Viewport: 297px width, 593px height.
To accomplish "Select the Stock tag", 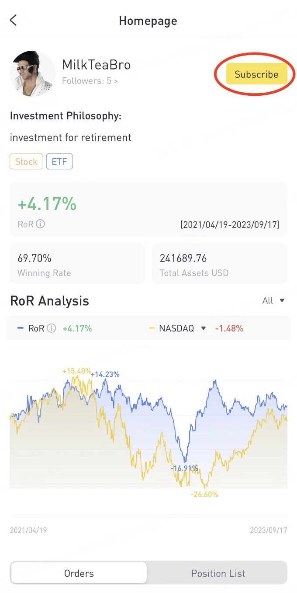I will tap(26, 162).
